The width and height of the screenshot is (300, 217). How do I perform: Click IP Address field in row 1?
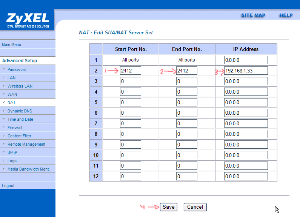click(x=246, y=60)
